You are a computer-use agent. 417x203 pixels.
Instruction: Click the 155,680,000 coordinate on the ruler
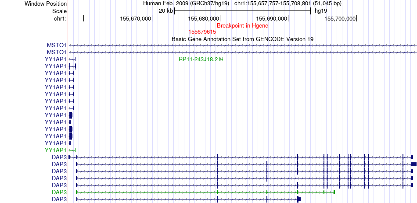[204, 18]
